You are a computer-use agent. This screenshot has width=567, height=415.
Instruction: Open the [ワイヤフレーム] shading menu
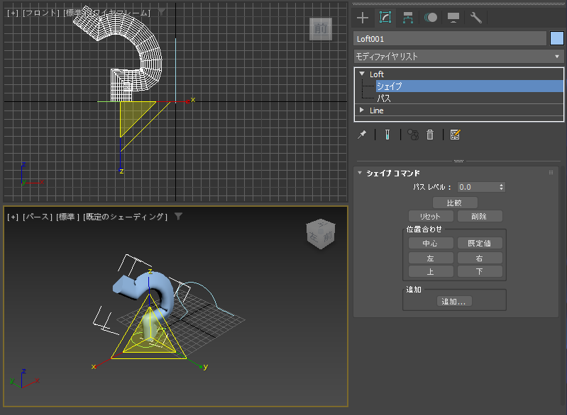(120, 13)
